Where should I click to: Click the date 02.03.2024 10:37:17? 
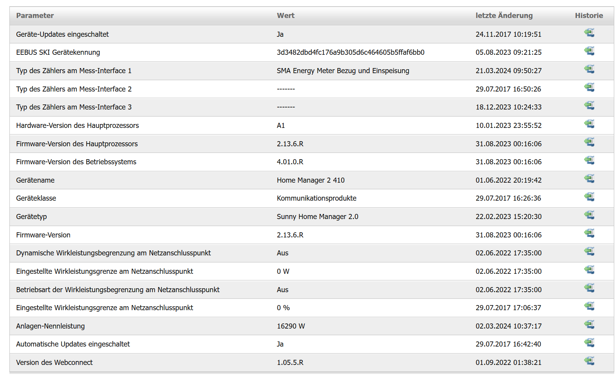508,326
